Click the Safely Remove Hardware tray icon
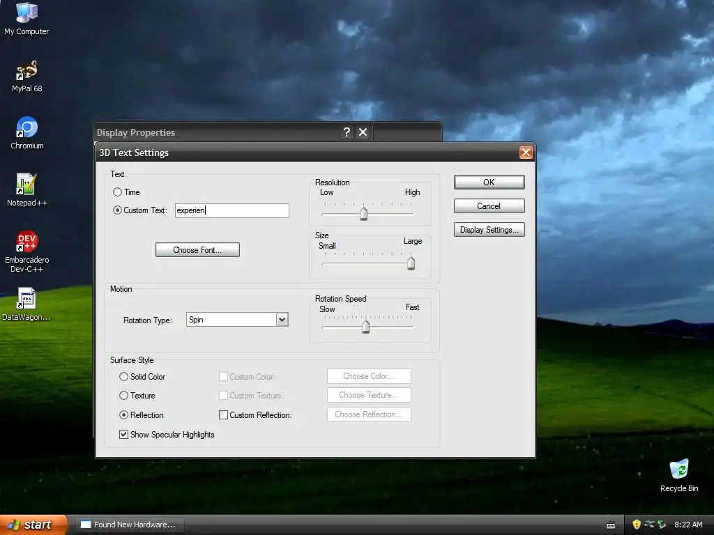Screen dimensions: 714x535 [662, 525]
